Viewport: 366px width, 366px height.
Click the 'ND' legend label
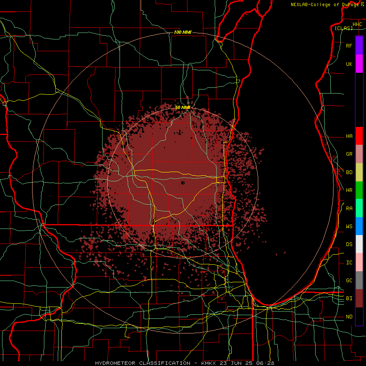(x=349, y=317)
